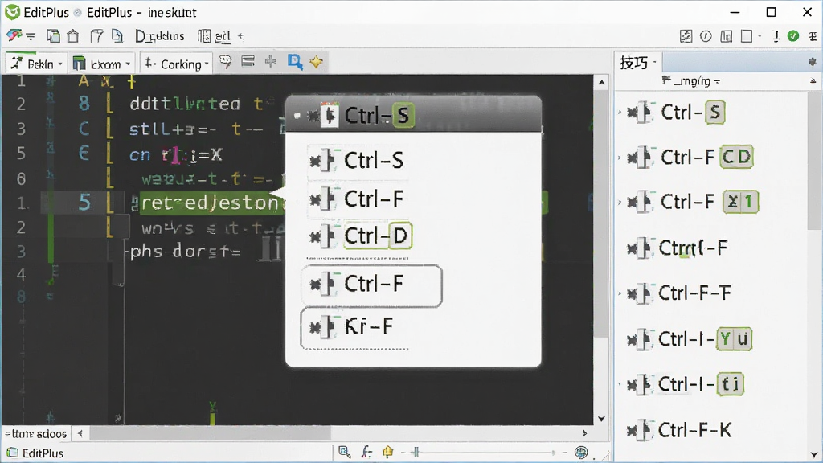This screenshot has height=463, width=823.
Task: Click the EditPlus item in the bottom bar
Action: click(35, 453)
